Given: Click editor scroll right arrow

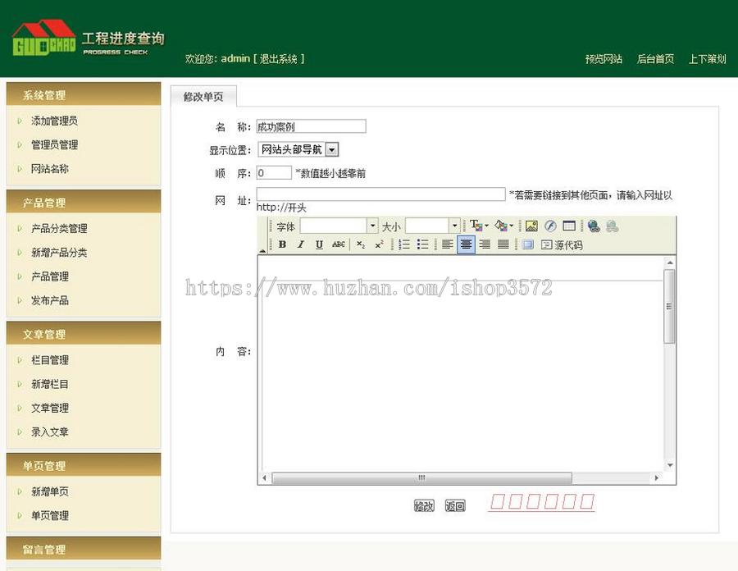Looking at the screenshot, I should (x=657, y=477).
